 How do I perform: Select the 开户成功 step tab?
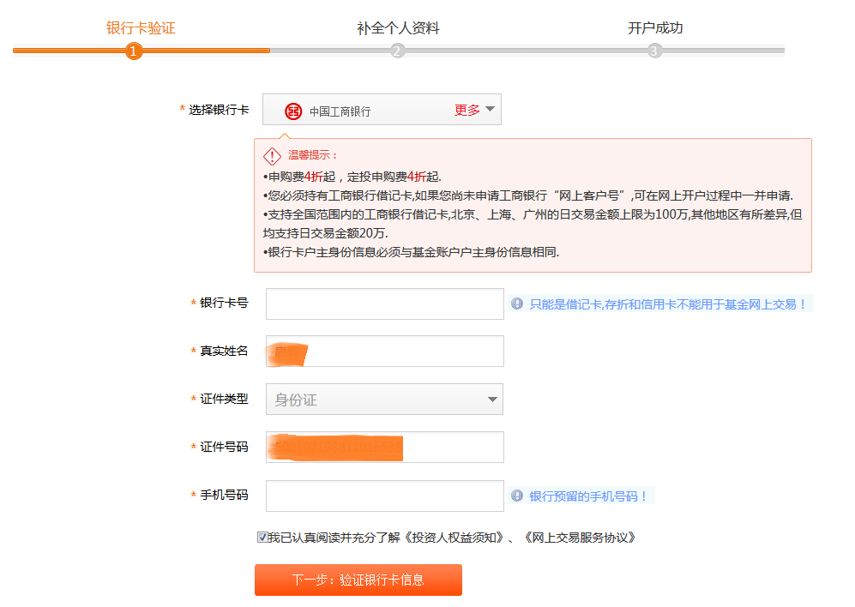coord(655,28)
